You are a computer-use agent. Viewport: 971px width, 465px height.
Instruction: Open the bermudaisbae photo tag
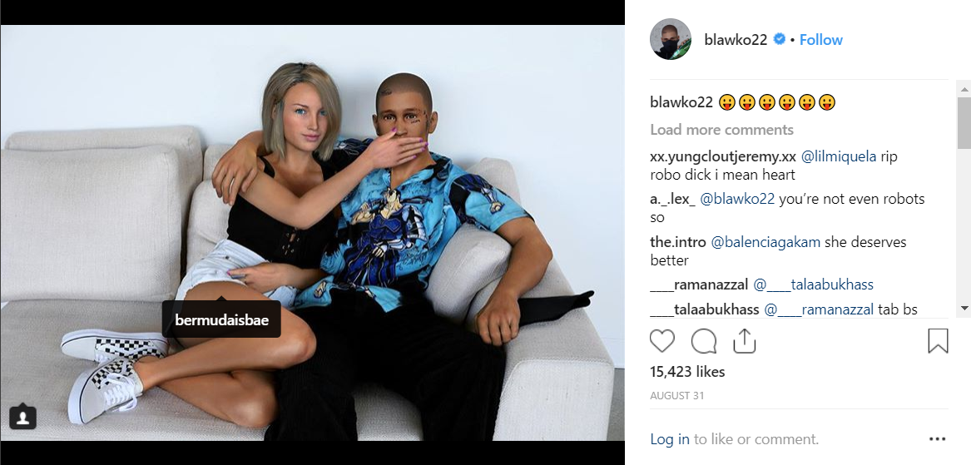221,320
